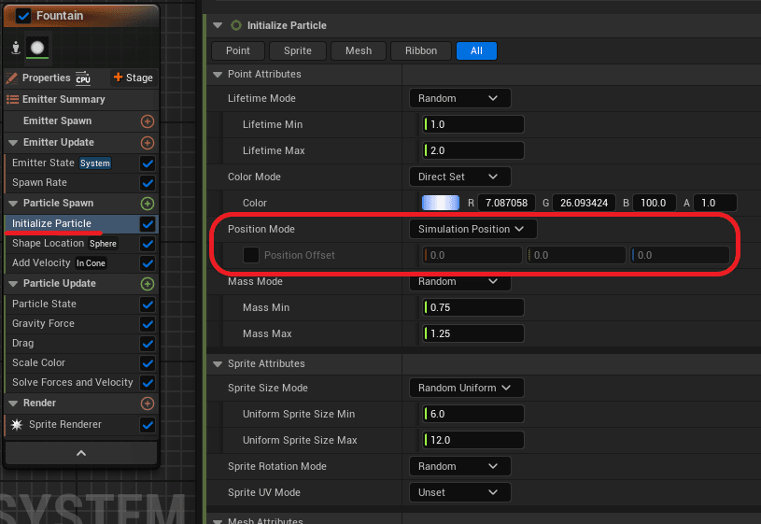Add a renderer via Render plus icon

pyautogui.click(x=148, y=404)
